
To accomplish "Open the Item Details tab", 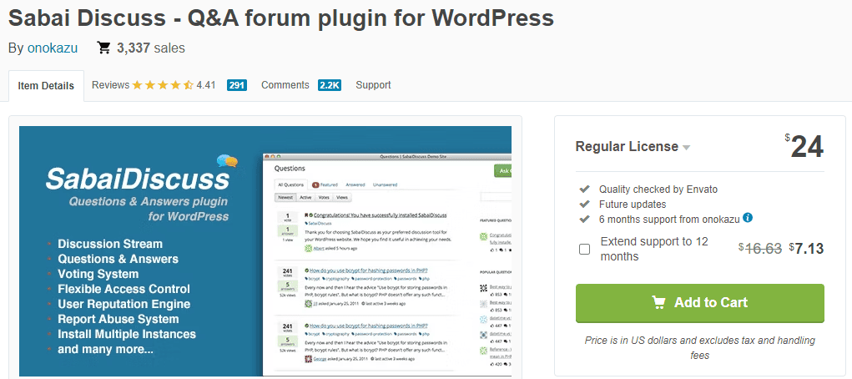I will point(46,86).
